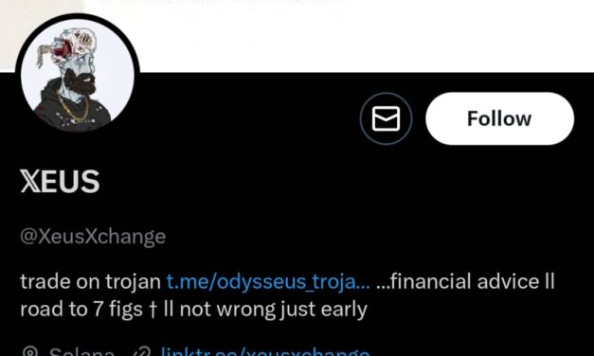Viewport: 594px width, 356px height.
Task: Click the @XeusXchange handle
Action: tap(93, 237)
